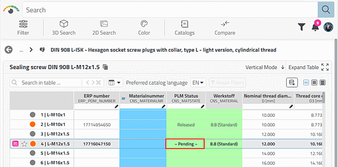This screenshot has width=338, height=167.
Task: Click 8.8 (Standard) in row 4
Action: tap(224, 144)
